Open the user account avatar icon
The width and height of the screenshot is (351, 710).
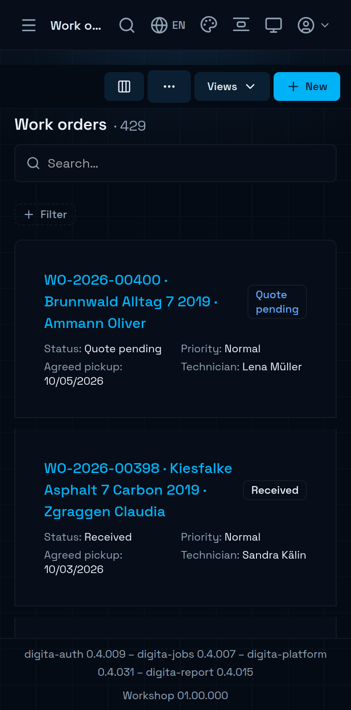pyautogui.click(x=306, y=25)
